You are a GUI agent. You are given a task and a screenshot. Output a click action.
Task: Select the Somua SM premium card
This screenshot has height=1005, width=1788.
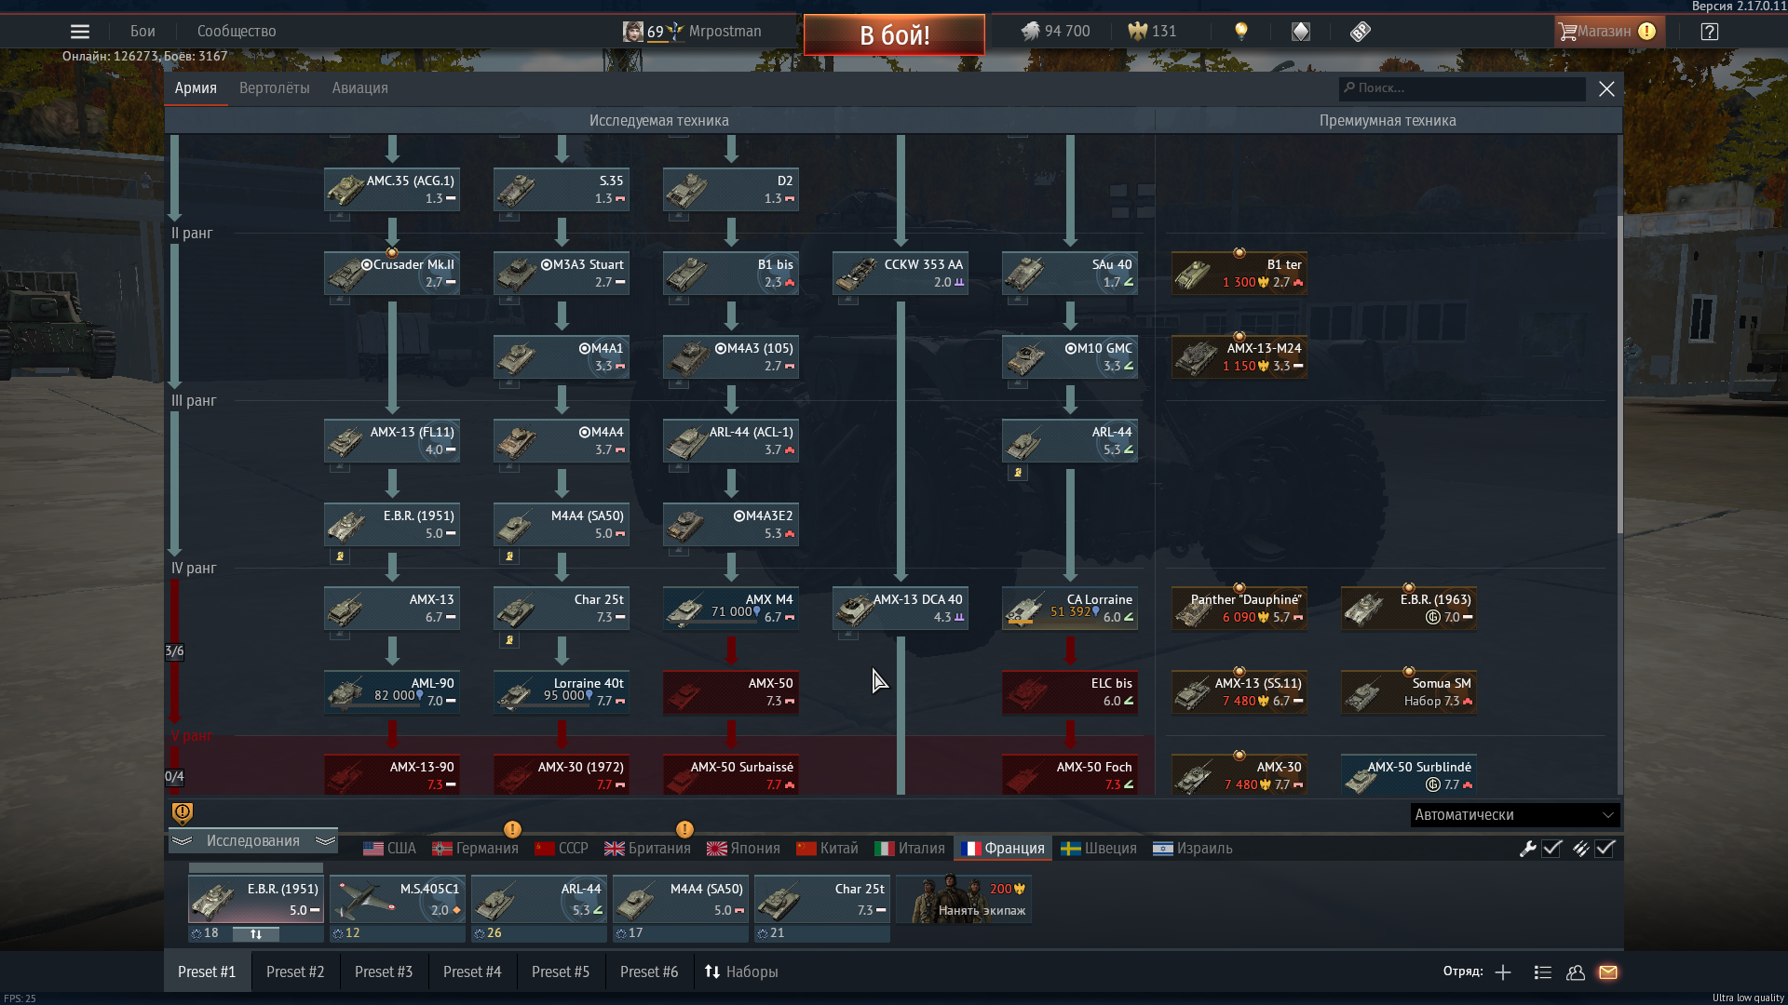(x=1409, y=692)
